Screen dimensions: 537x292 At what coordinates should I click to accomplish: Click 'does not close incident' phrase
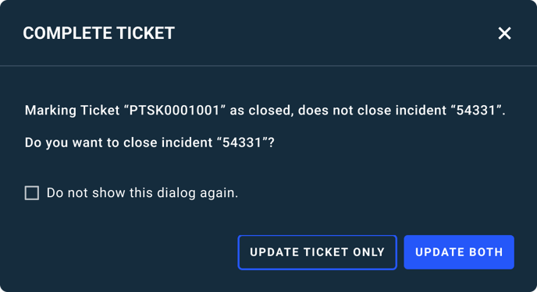372,111
